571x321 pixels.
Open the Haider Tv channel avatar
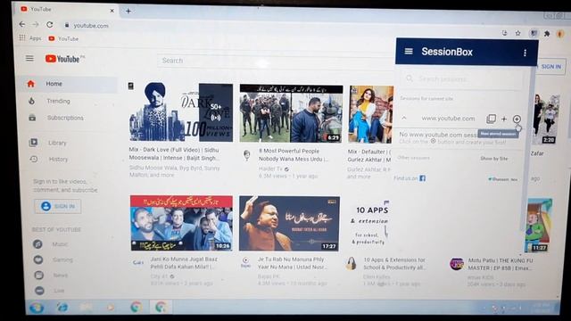[x=246, y=154]
